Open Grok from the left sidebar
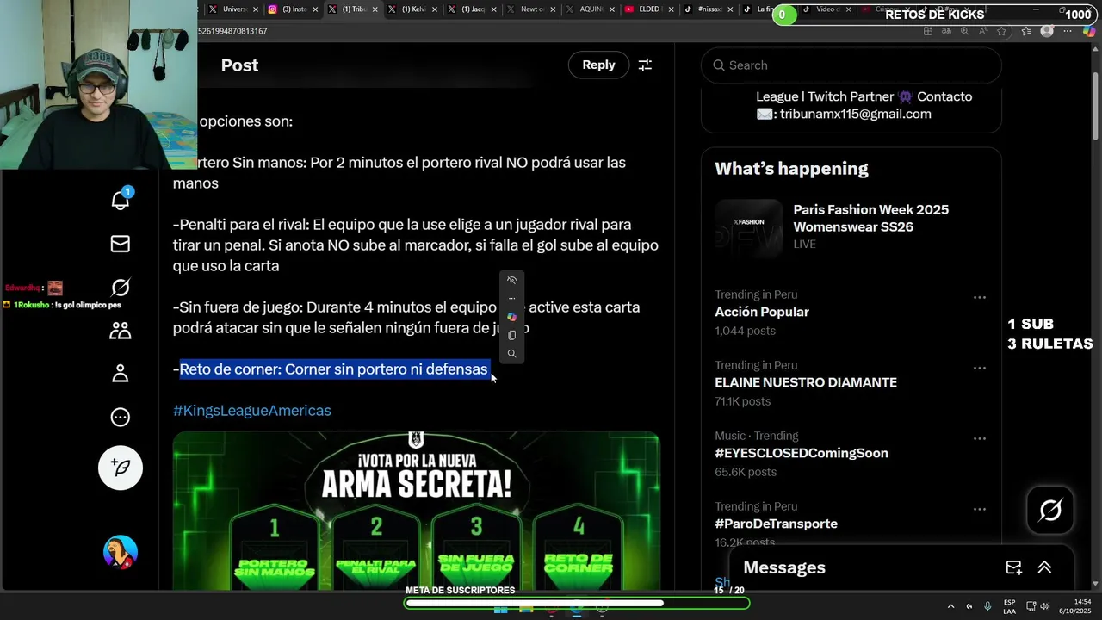The image size is (1102, 620). pyautogui.click(x=121, y=288)
